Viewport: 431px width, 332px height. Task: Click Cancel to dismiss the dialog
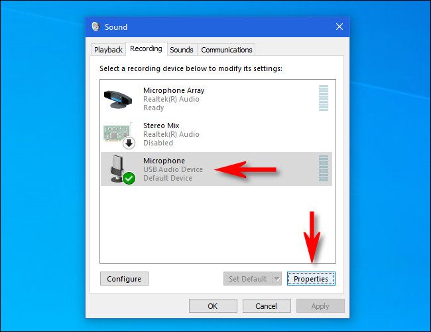pos(267,306)
